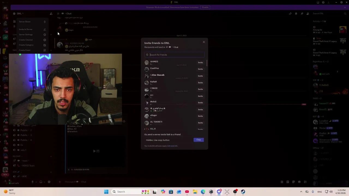This screenshot has width=349, height=196.
Task: Open Copilot from the taskbar
Action: 163,192
